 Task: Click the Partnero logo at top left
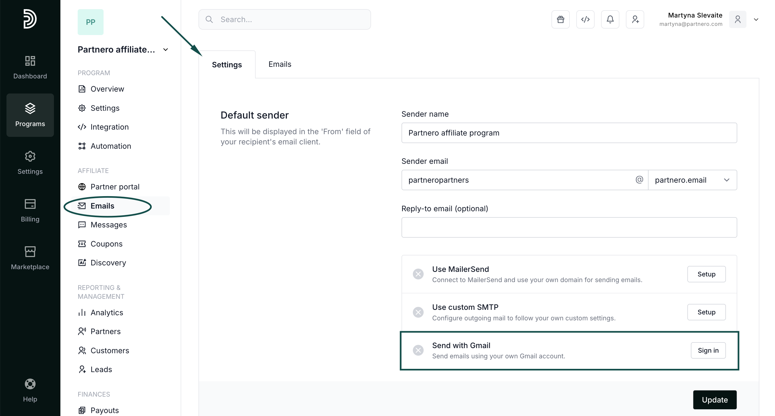30,19
